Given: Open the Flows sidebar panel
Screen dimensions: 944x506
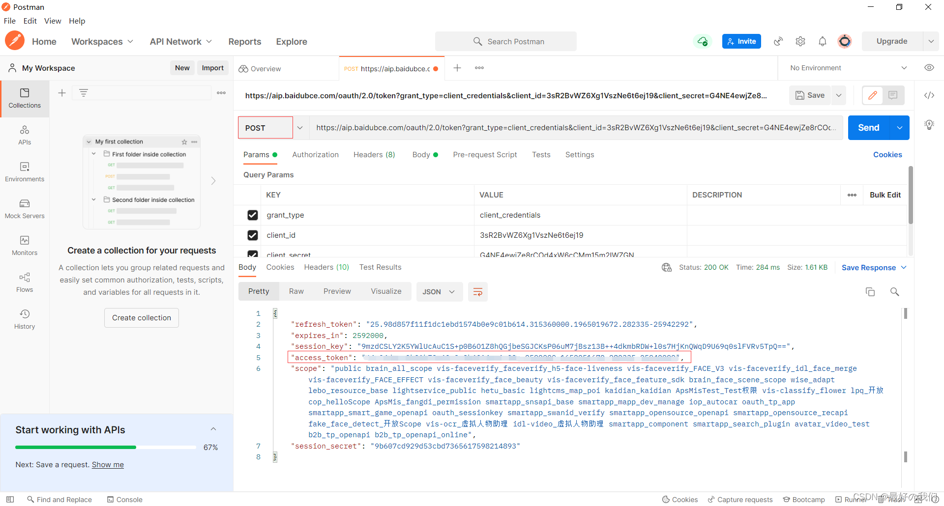Looking at the screenshot, I should point(25,283).
